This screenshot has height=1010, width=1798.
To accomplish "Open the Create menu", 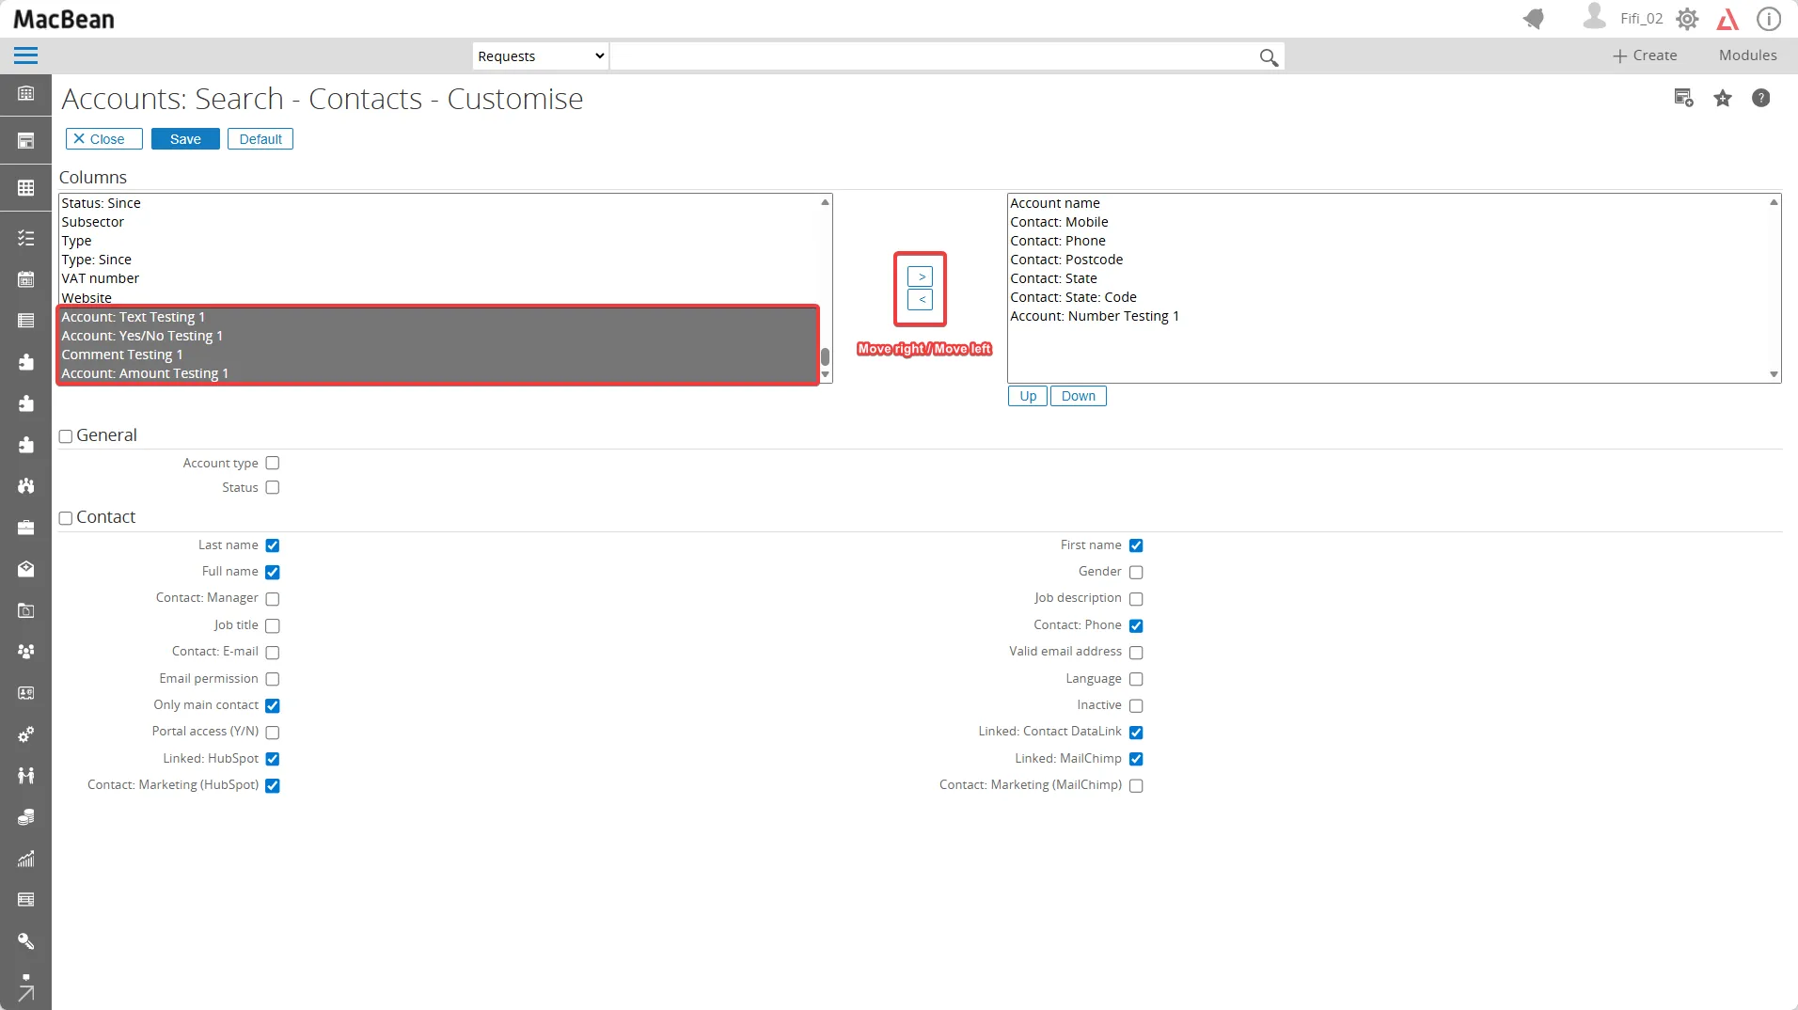I will [1645, 55].
